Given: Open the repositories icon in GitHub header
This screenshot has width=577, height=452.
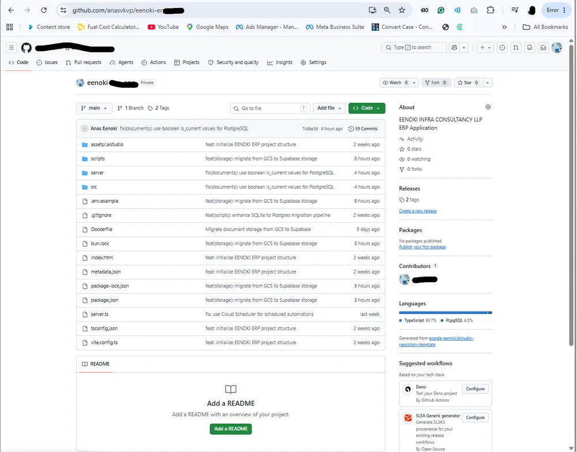Looking at the screenshot, I should 530,47.
